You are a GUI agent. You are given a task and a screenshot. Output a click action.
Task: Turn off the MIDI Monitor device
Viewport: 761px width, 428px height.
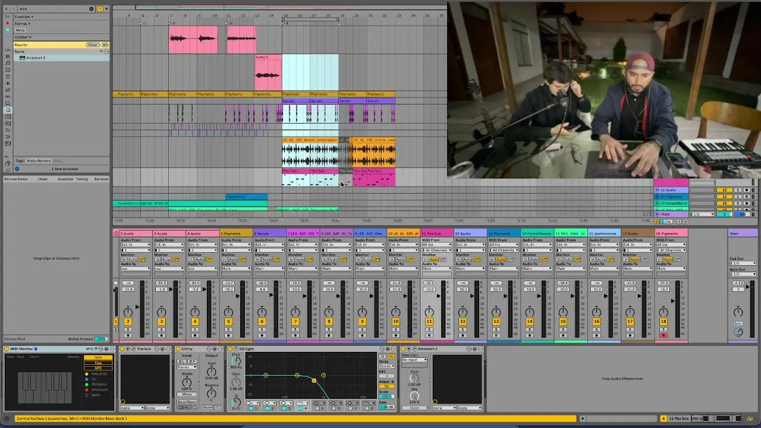click(7, 349)
